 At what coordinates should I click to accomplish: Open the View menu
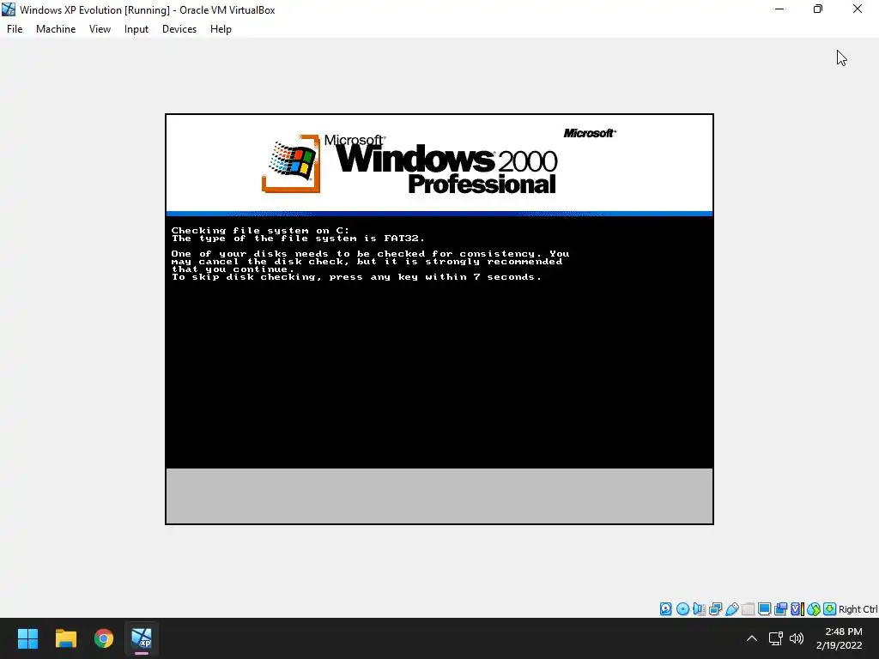[100, 29]
